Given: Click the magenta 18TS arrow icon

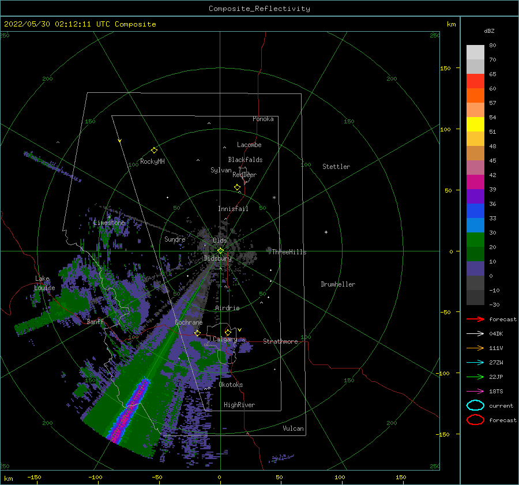Looking at the screenshot, I should coord(475,392).
